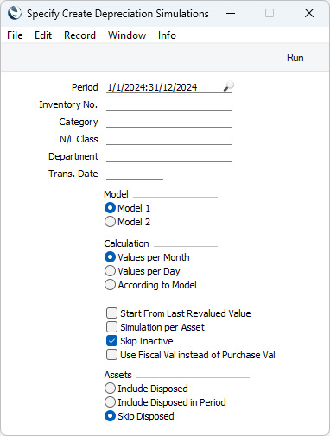Open the Record menu
330x436 pixels.
point(79,35)
